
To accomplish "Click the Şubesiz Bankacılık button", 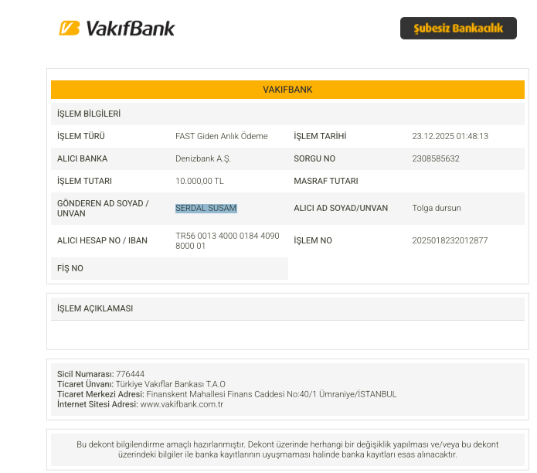I will [458, 28].
